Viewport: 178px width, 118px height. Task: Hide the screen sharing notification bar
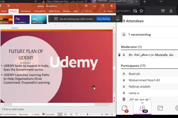117,19
